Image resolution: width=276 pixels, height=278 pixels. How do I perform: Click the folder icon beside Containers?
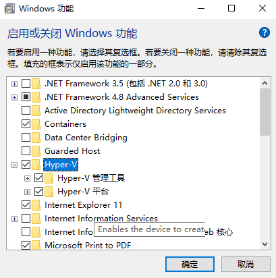pyautogui.click(x=36, y=124)
